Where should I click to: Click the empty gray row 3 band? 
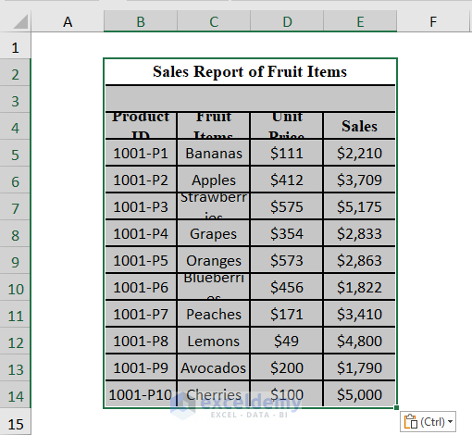tap(250, 99)
